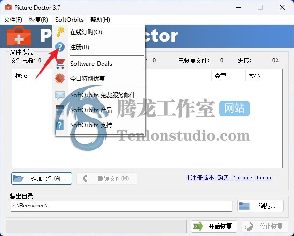The height and width of the screenshot is (236, 294).
Task: Click 开始恢复 to start recovery
Action: [214, 226]
